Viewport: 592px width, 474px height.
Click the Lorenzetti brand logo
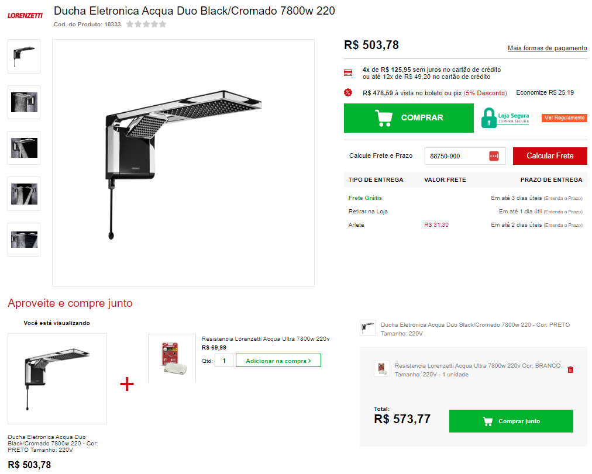pos(25,15)
